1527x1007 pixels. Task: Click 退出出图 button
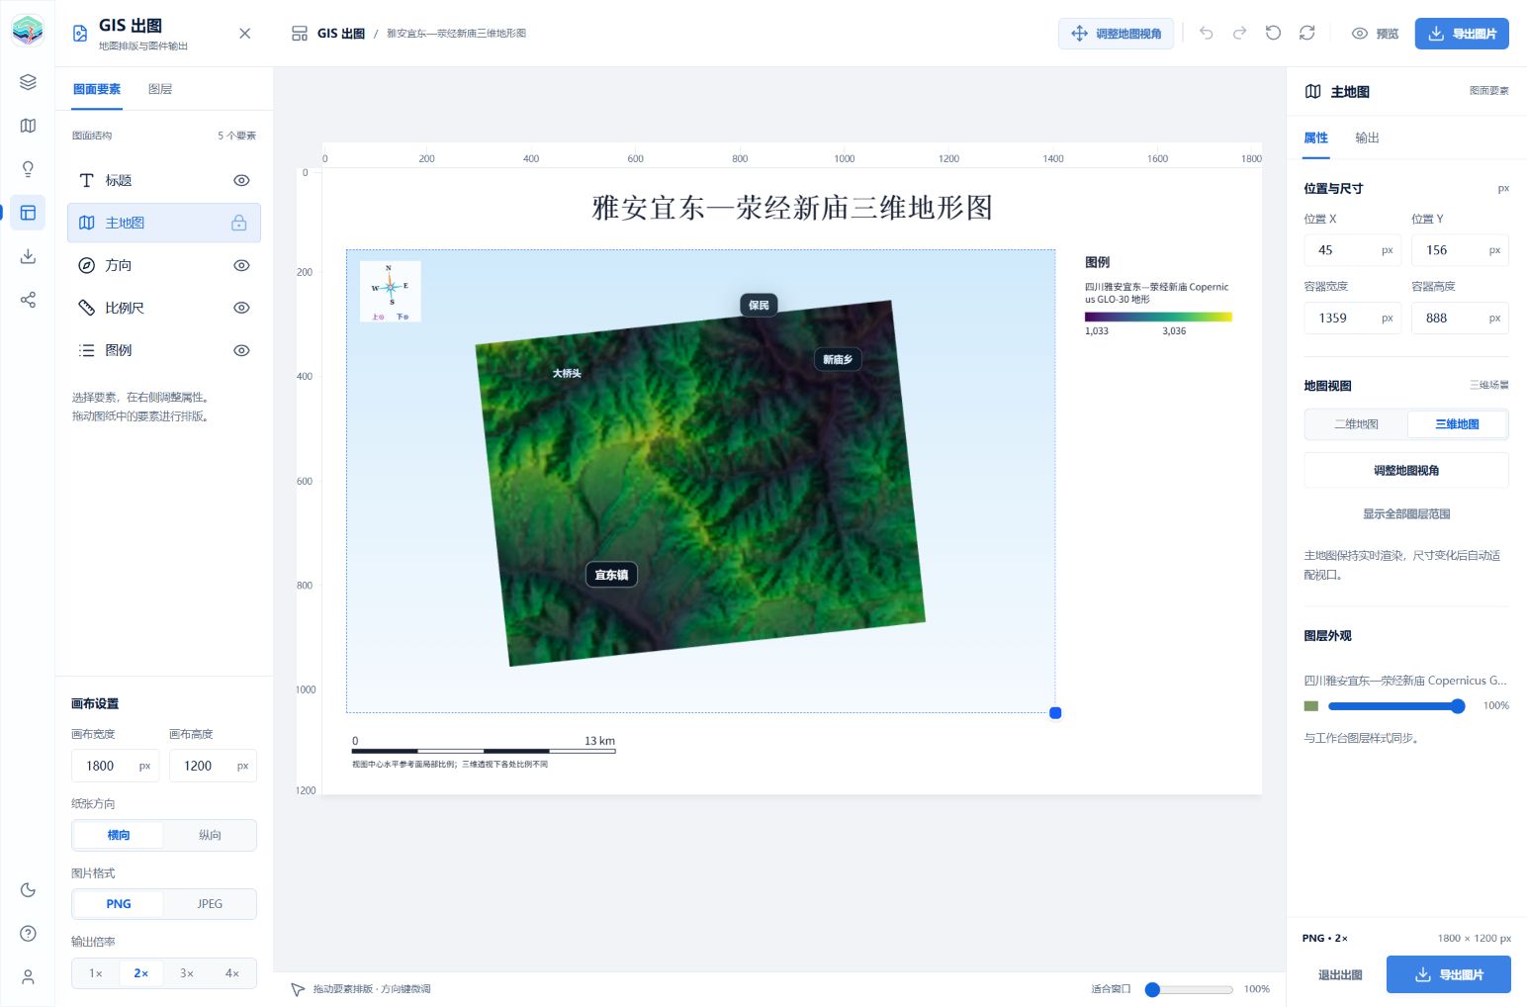click(x=1340, y=974)
